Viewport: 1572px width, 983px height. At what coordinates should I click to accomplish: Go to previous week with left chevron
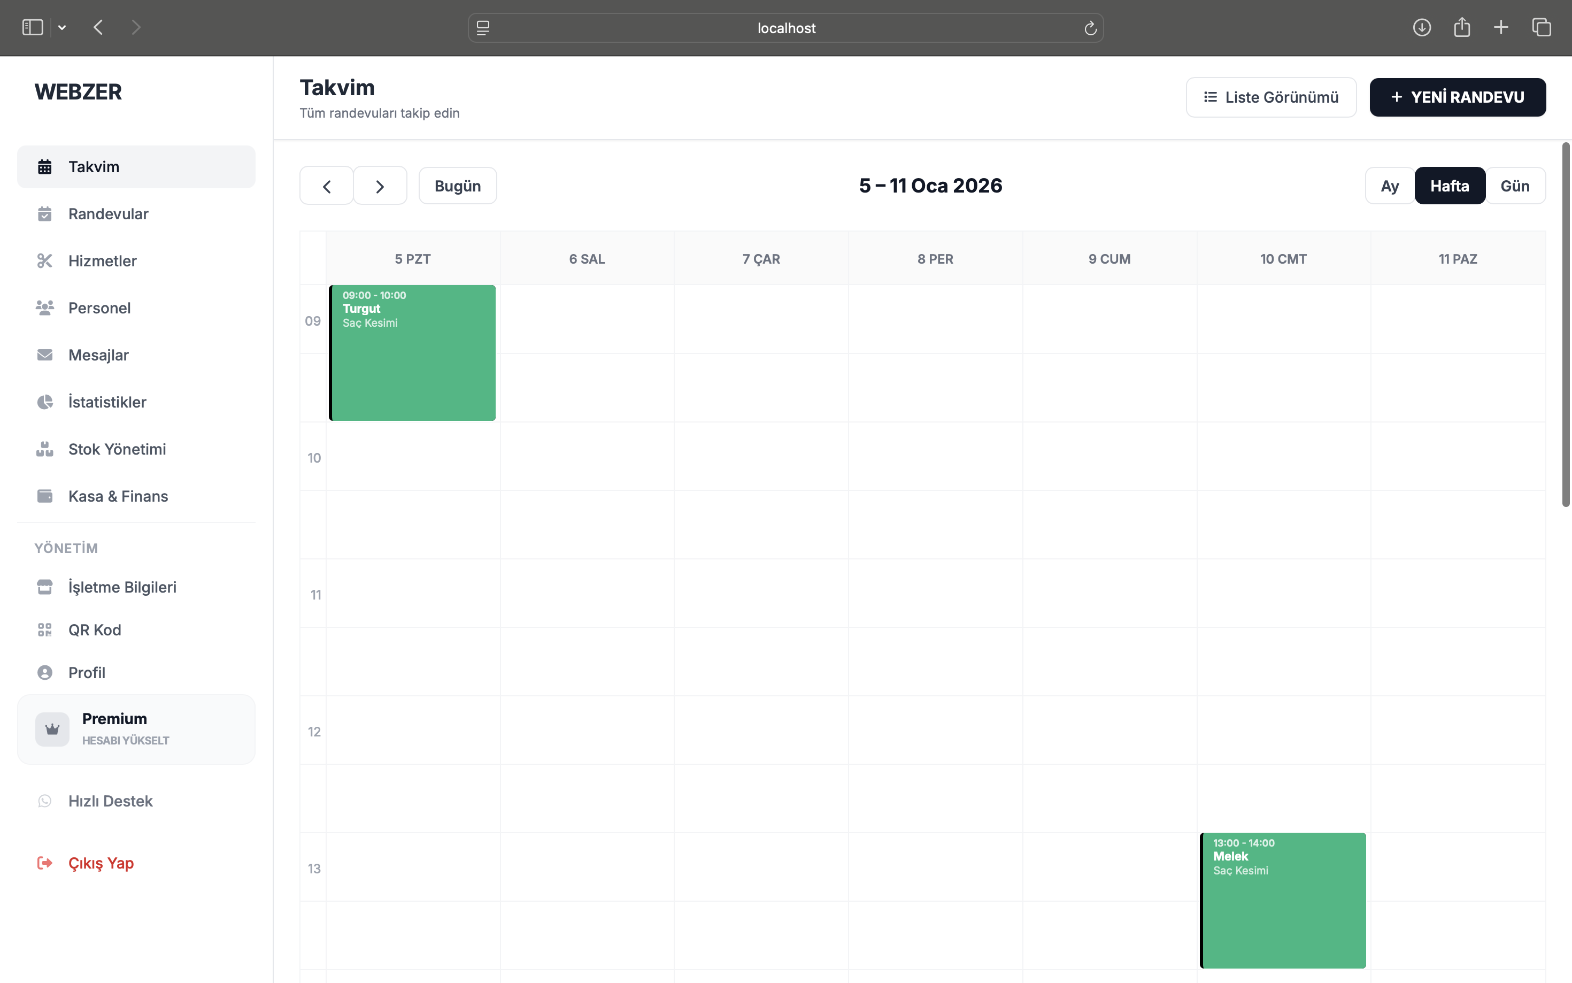point(326,187)
